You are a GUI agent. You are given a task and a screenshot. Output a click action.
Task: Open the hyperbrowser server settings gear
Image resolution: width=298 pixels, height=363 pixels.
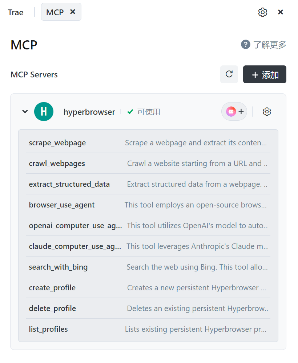pos(267,112)
